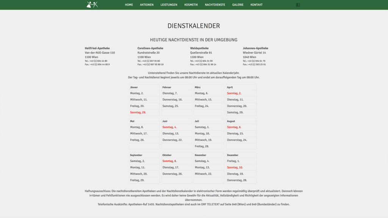Select Leistungen in the navigation bar
The image size is (388, 218).
pyautogui.click(x=169, y=5)
